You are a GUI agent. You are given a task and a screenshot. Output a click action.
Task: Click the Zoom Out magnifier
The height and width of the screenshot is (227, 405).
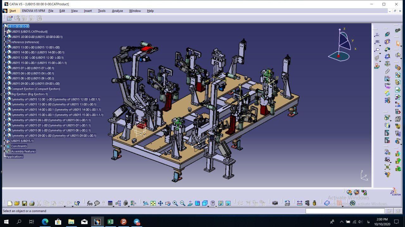(183, 203)
